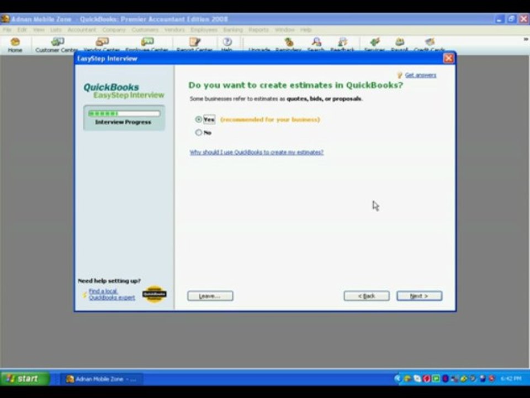Click the lightbulb icon beside Get answers

[400, 75]
